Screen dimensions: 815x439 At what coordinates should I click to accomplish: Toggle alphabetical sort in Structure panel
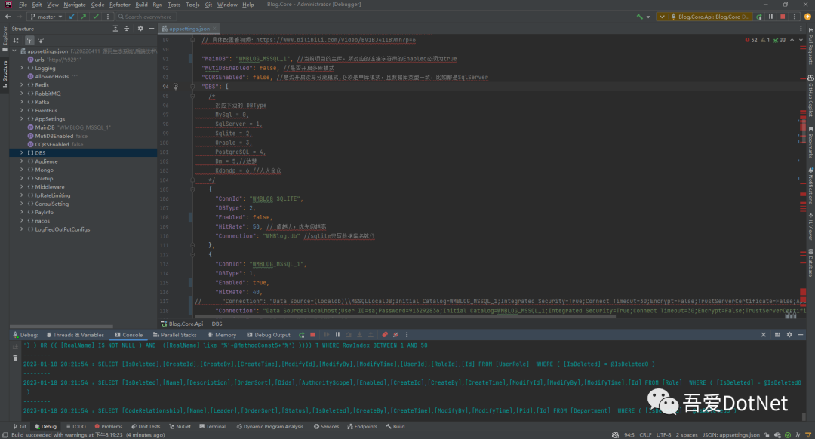(17, 40)
